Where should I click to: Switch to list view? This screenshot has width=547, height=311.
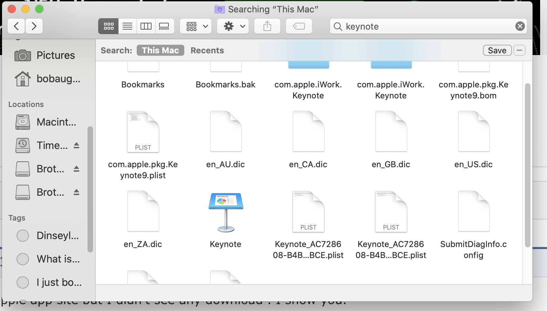(127, 26)
